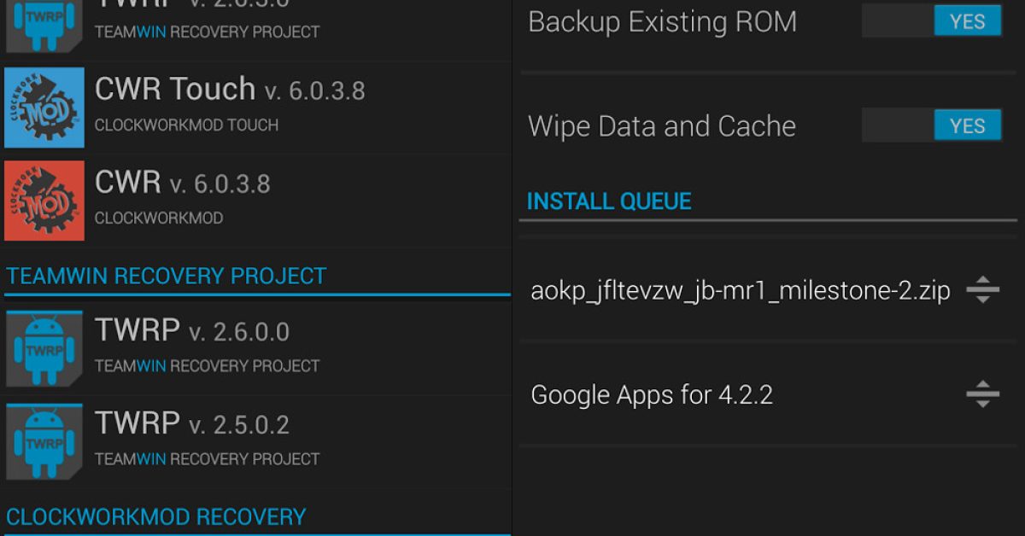Tap the red CWR ClockworkMod icon
Image resolution: width=1025 pixels, height=536 pixels.
tap(44, 201)
